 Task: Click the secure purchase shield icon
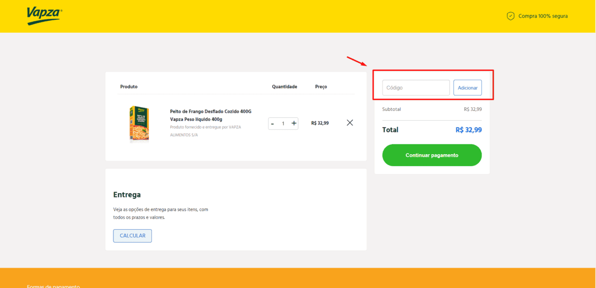click(511, 16)
